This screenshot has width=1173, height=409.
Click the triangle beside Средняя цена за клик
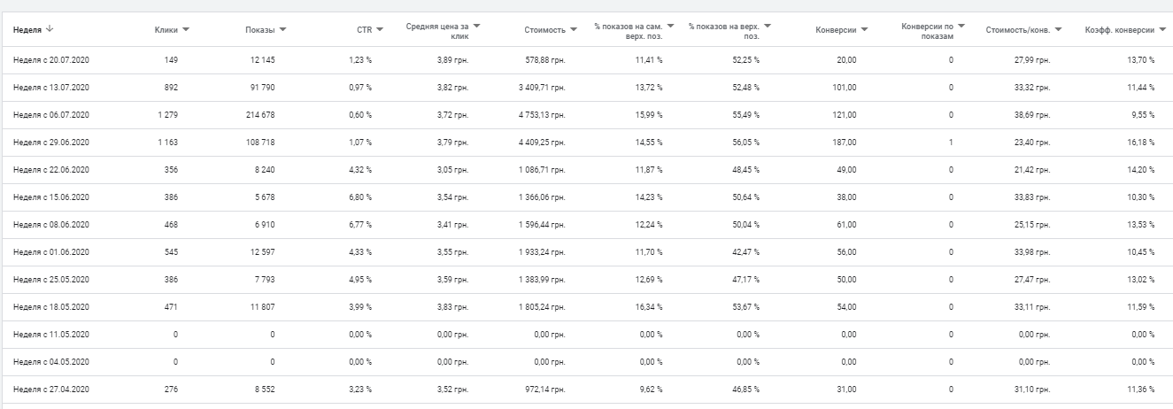pos(476,27)
